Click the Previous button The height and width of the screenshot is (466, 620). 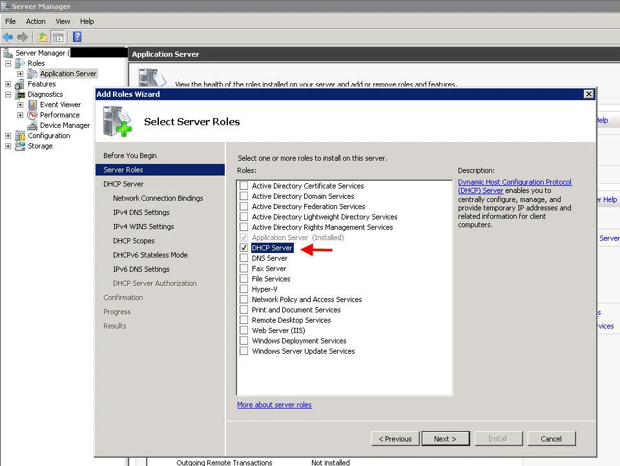395,439
